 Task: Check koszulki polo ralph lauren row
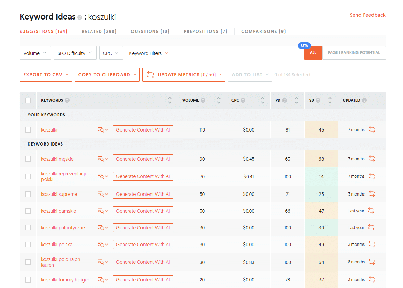(x=28, y=262)
